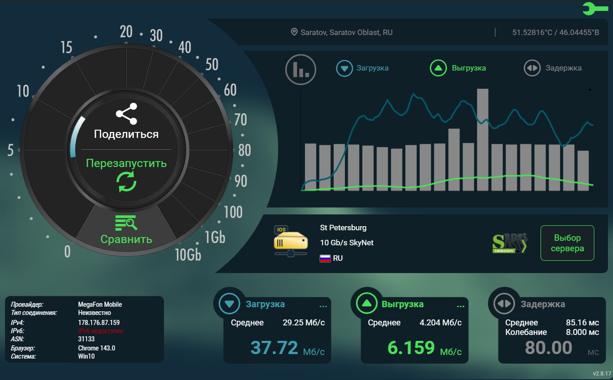
Task: Click the Перезапустить restart text
Action: tap(126, 163)
